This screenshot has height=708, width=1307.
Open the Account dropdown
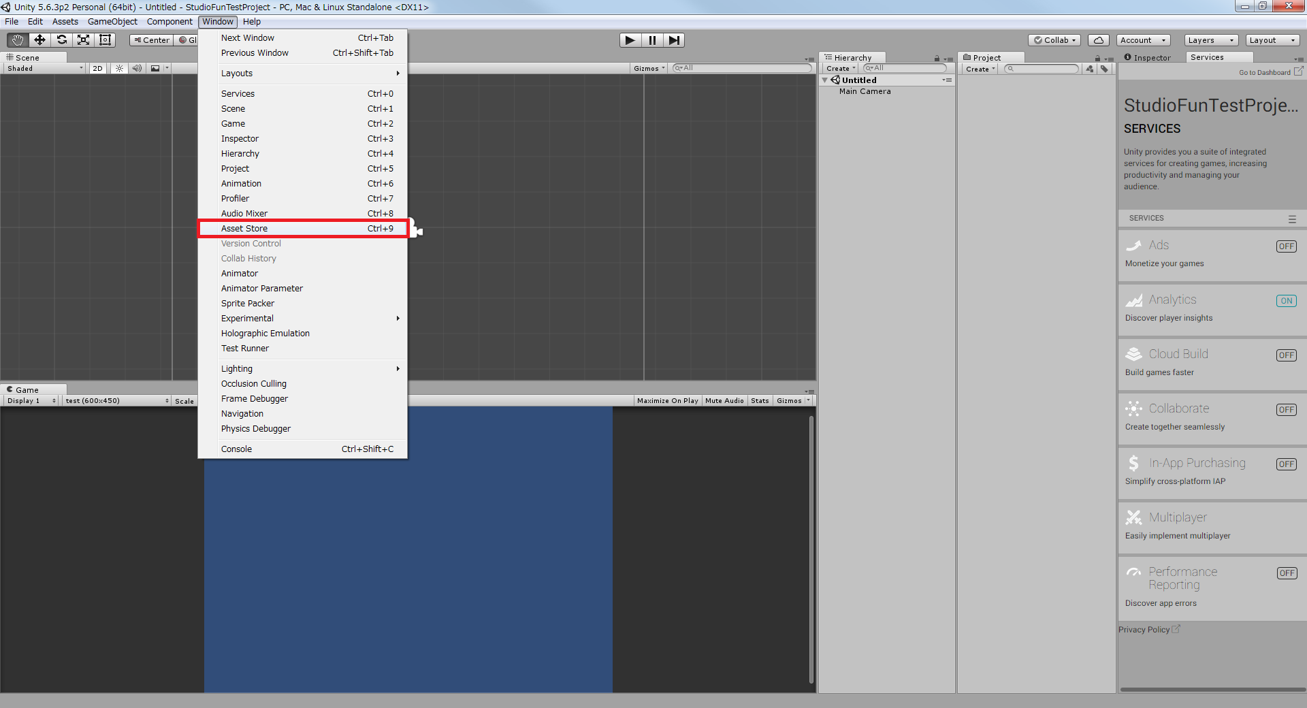(x=1144, y=40)
